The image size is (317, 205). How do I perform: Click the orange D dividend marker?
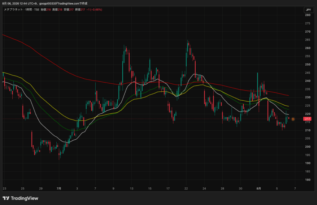pos(293,119)
